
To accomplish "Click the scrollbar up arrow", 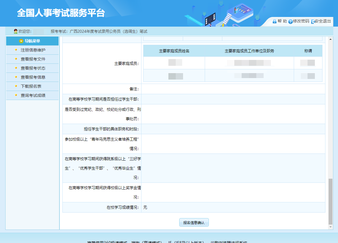I will tap(330, 39).
